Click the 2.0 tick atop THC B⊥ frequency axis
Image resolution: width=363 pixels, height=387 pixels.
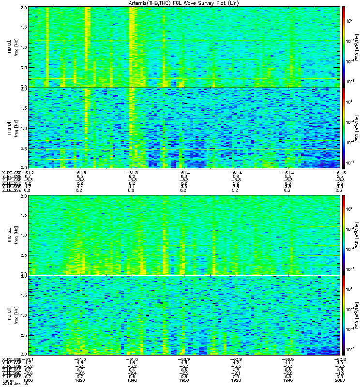pos(24,196)
